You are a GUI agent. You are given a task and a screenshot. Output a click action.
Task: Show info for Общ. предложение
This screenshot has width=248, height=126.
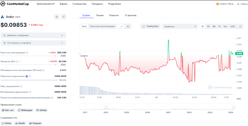21,86
